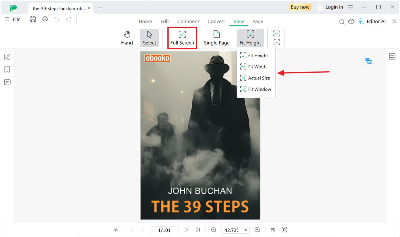
Task: Click the book cover page image
Action: tap(200, 135)
